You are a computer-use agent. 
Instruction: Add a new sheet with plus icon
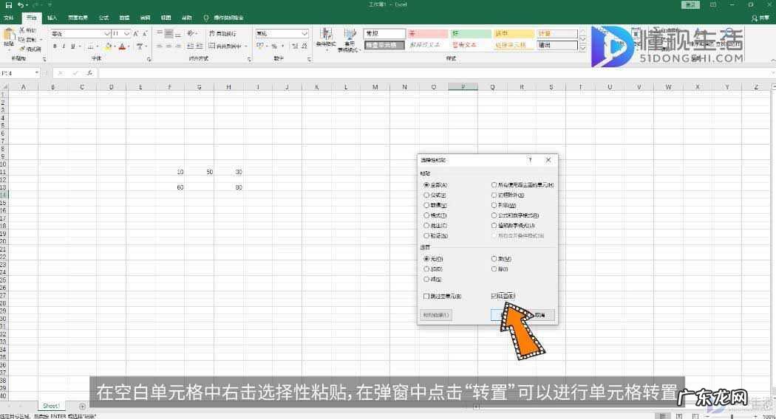click(x=82, y=406)
